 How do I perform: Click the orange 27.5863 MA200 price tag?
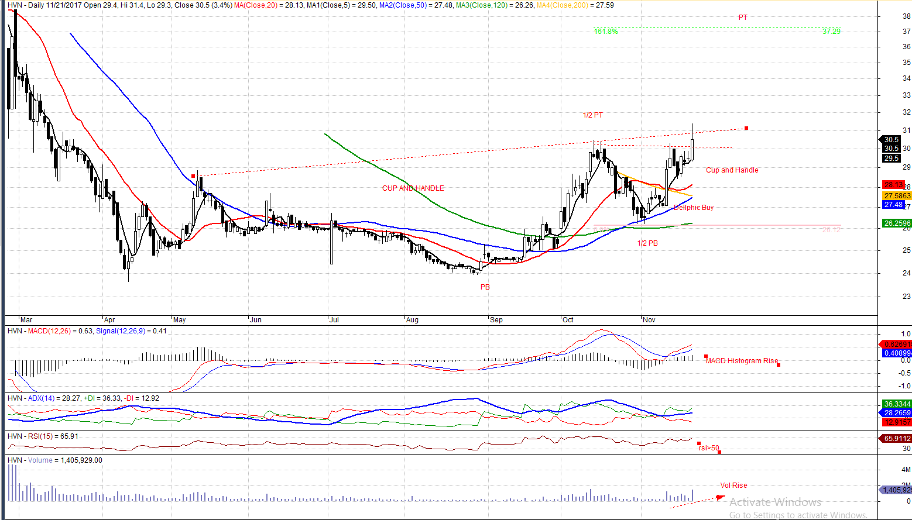897,196
